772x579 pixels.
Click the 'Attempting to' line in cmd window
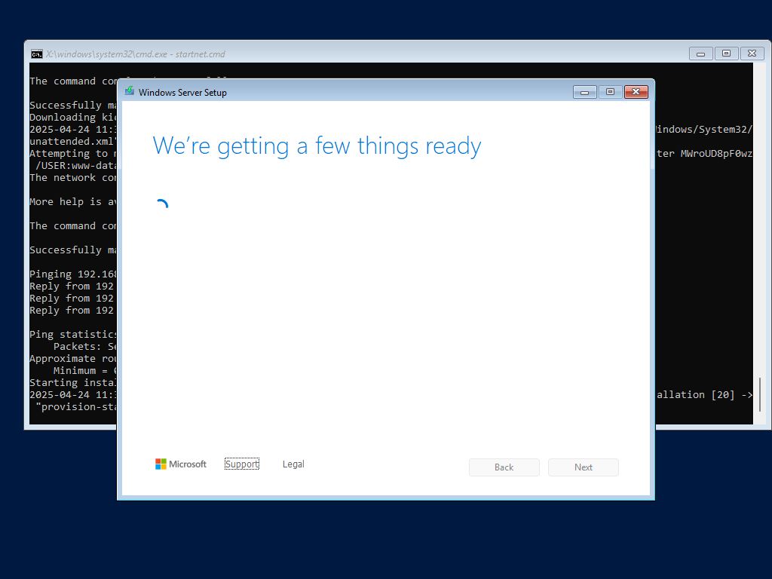coord(73,154)
